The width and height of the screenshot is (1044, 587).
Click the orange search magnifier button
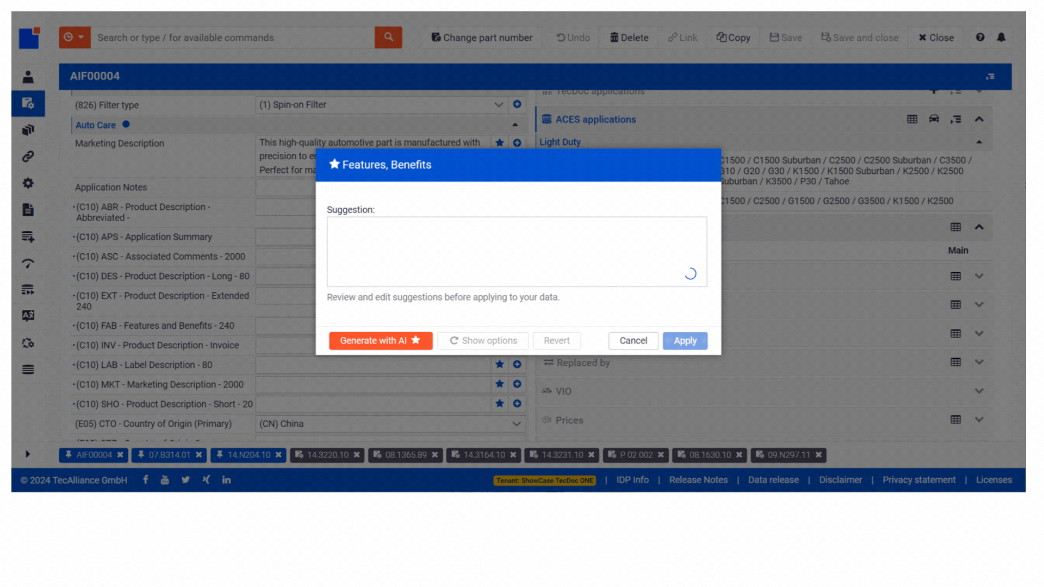pyautogui.click(x=388, y=38)
